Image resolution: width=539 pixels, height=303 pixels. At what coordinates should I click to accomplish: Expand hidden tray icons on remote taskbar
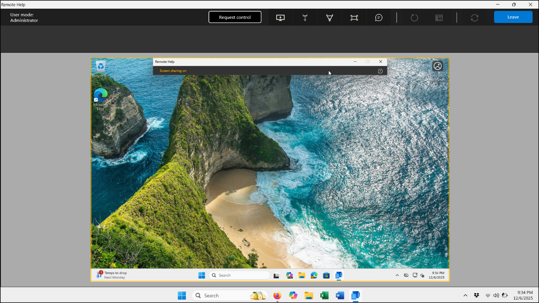pos(397,275)
